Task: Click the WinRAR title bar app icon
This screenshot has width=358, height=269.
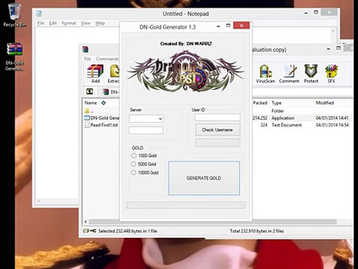Action: 85,49
